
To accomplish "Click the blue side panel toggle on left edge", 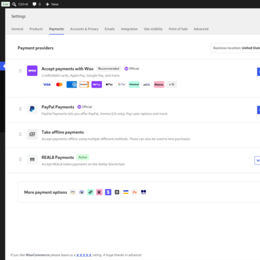I will pyautogui.click(x=2, y=66).
